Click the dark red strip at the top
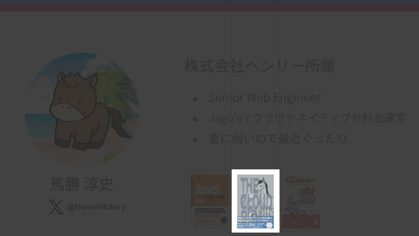 pyautogui.click(x=210, y=8)
